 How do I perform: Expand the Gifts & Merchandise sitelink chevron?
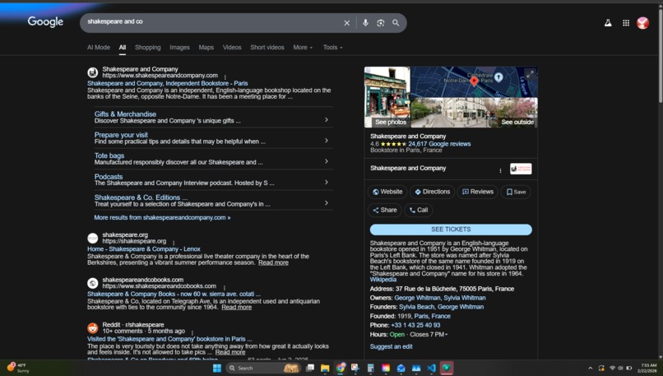coord(327,119)
